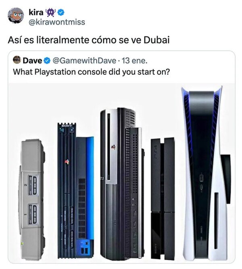Viewport: 242px width, 269px height.
Task: Click the 13 ene. timestamp
Action: 134,61
